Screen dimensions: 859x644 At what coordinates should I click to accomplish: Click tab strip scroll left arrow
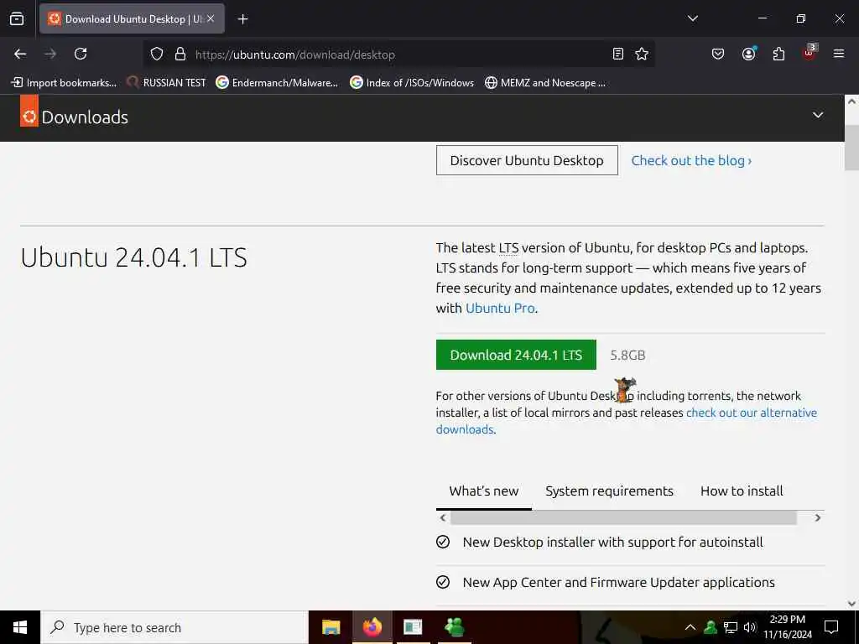443,517
